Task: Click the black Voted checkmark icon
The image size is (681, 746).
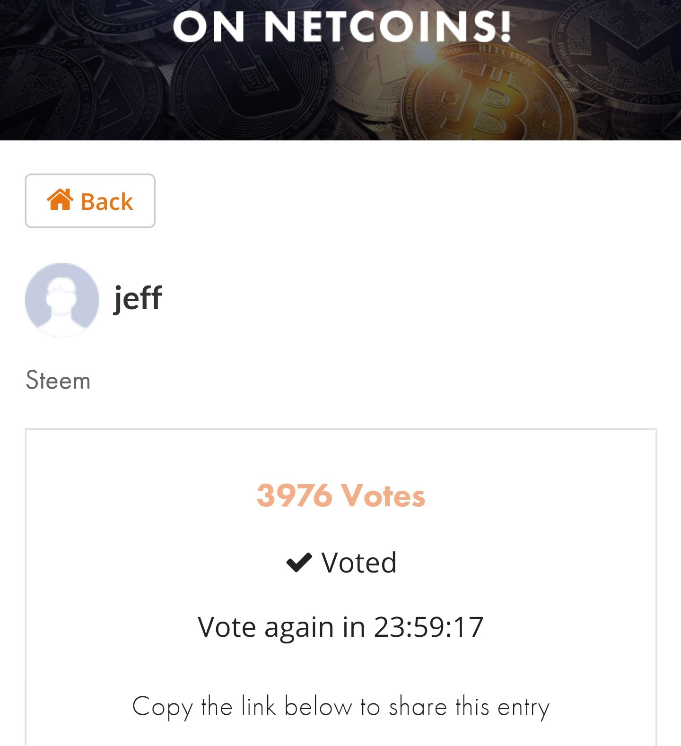Action: [x=299, y=563]
